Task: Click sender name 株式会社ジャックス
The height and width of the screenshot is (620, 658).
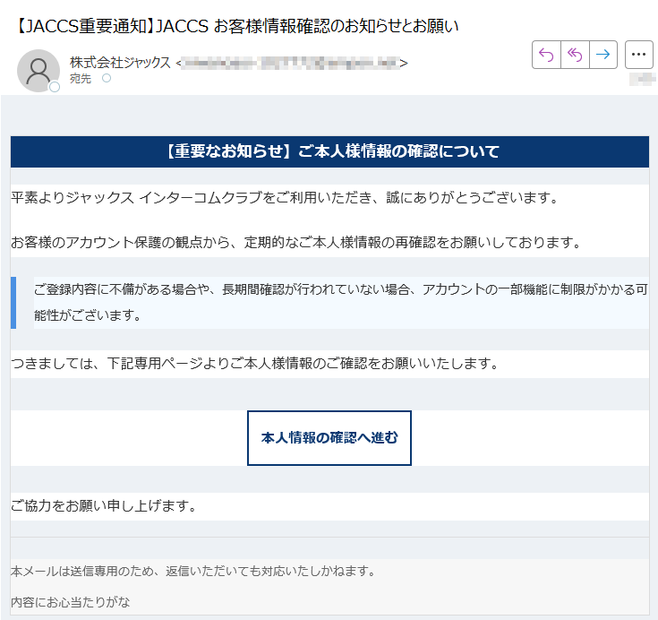Action: tap(120, 63)
